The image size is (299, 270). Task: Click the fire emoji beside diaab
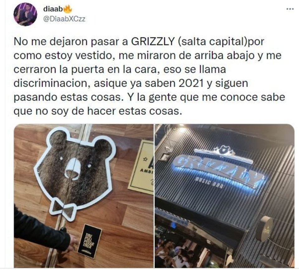click(x=67, y=9)
